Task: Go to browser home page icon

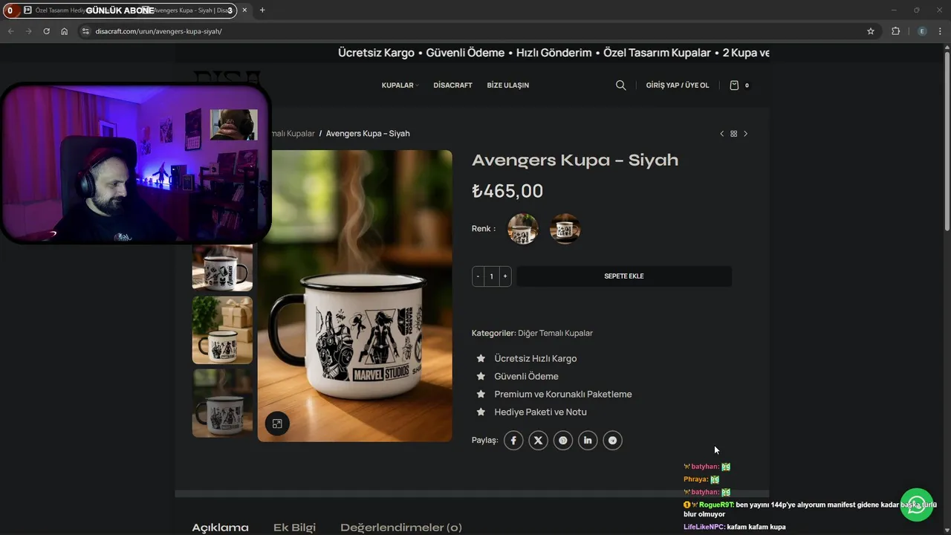Action: [65, 31]
